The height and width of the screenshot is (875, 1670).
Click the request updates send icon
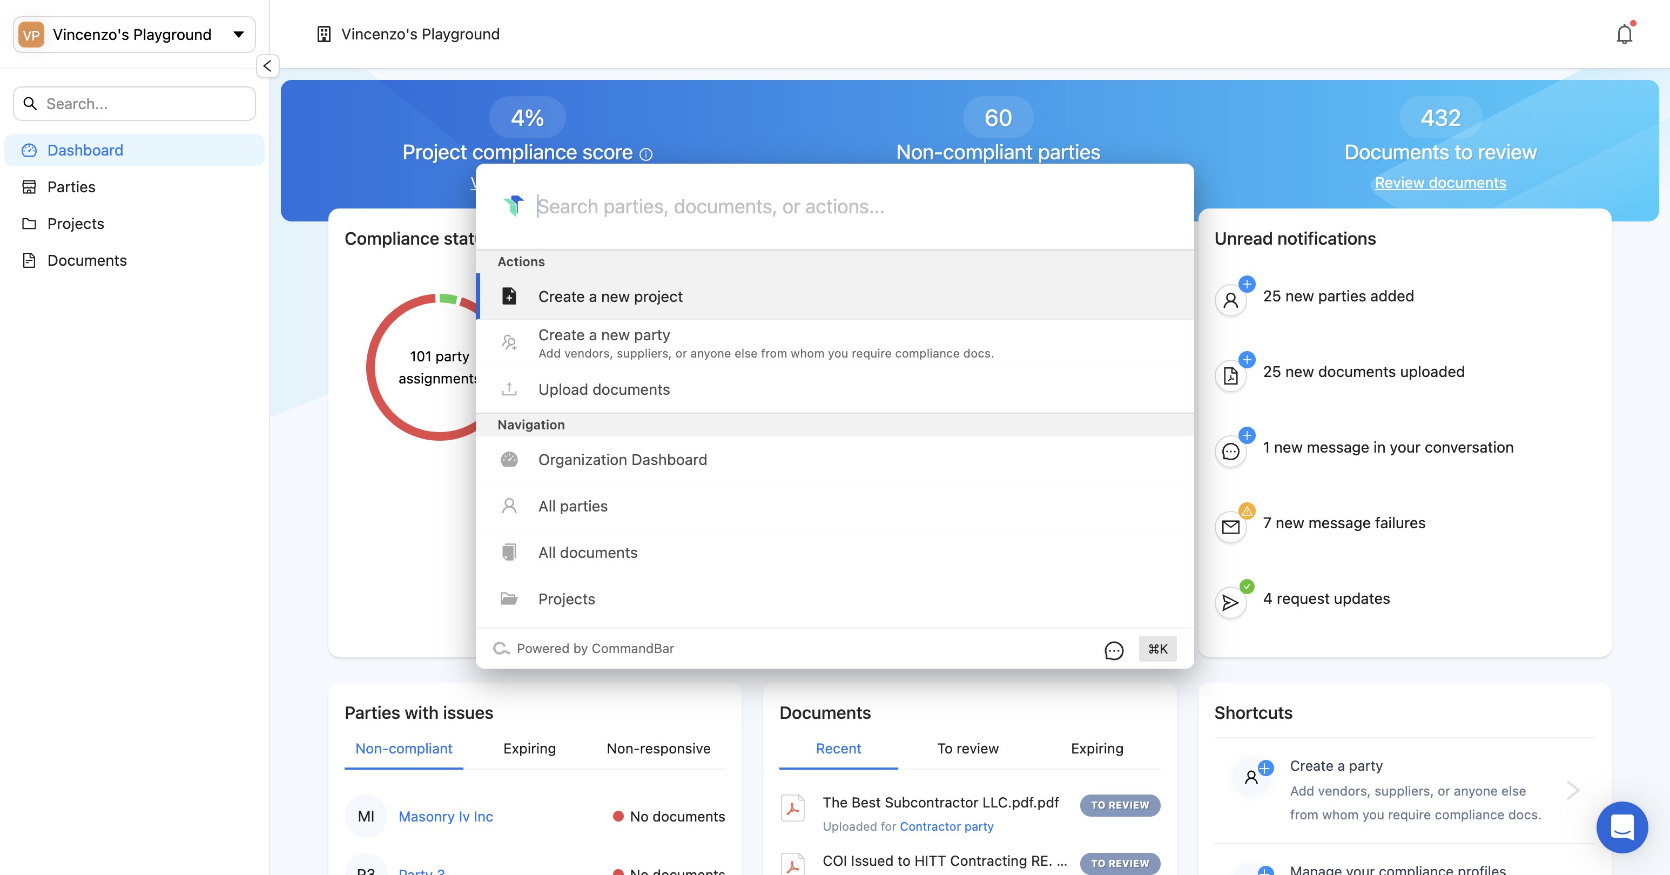tap(1230, 602)
